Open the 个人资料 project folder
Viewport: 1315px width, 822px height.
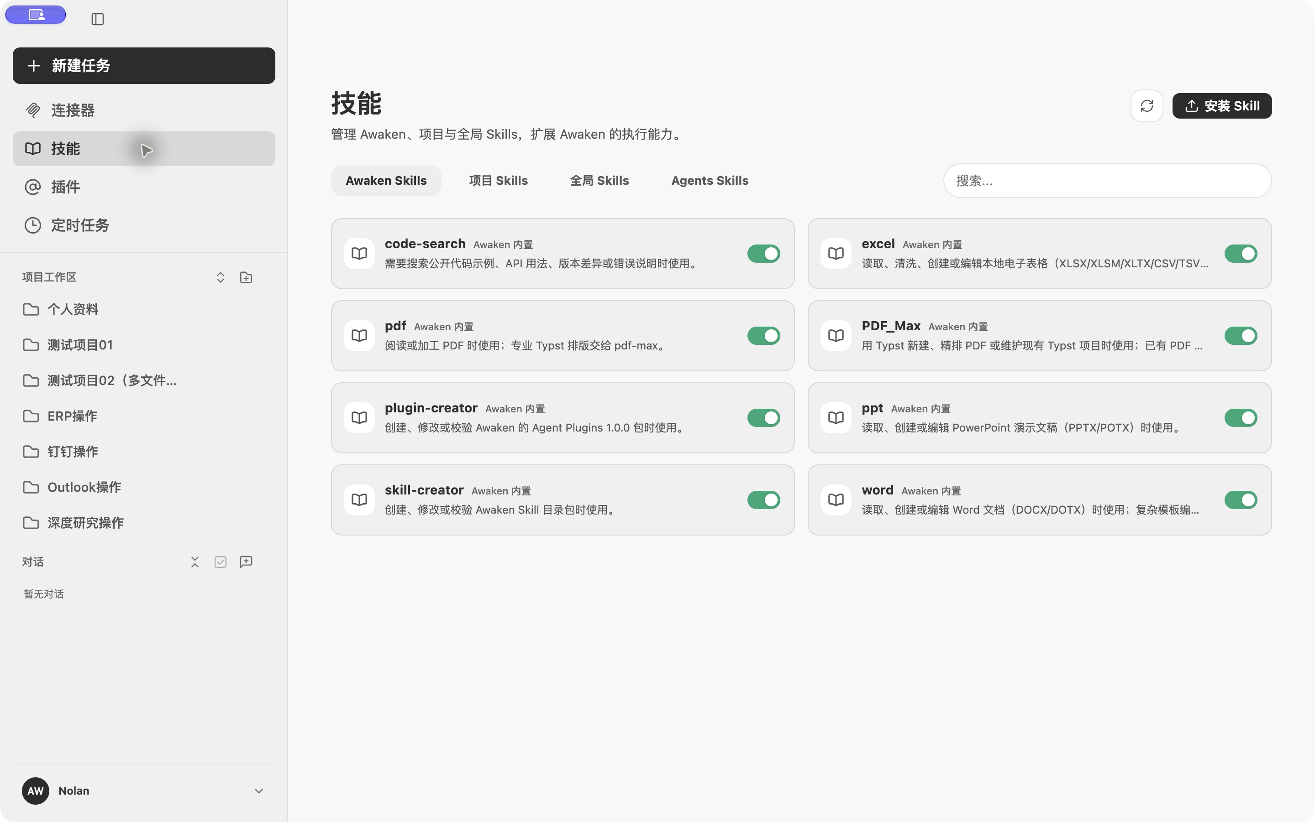coord(144,309)
